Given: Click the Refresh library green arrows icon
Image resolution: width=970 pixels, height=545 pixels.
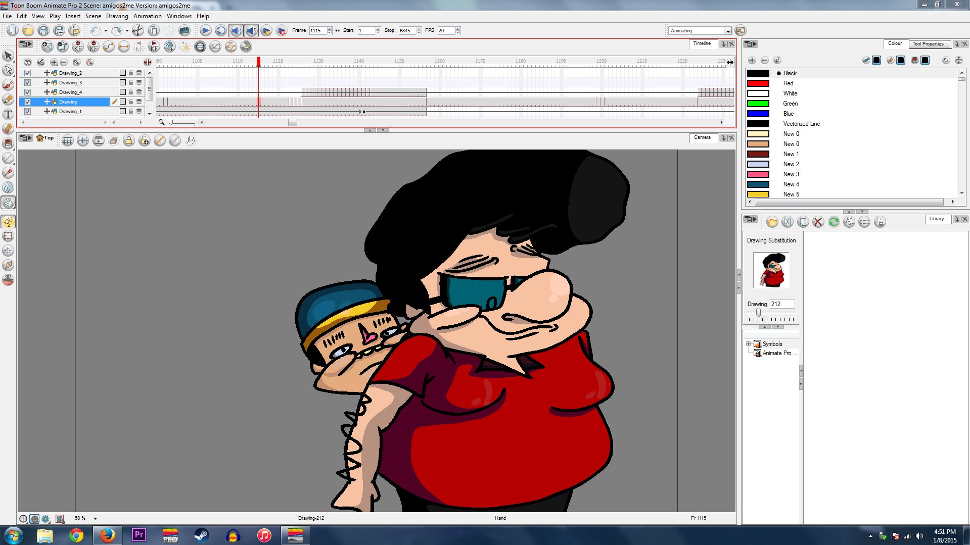Looking at the screenshot, I should (x=834, y=222).
